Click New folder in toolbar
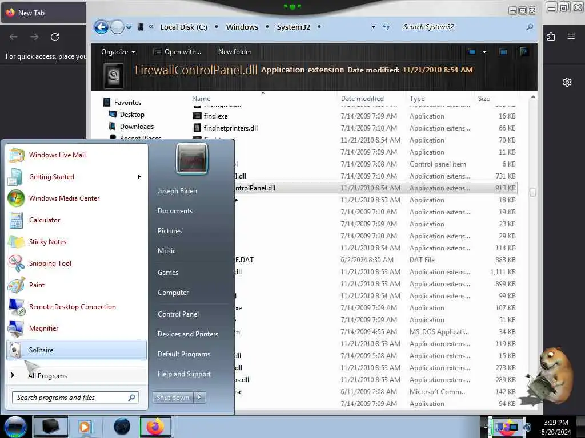Screen dimensions: 585x438 [235, 52]
